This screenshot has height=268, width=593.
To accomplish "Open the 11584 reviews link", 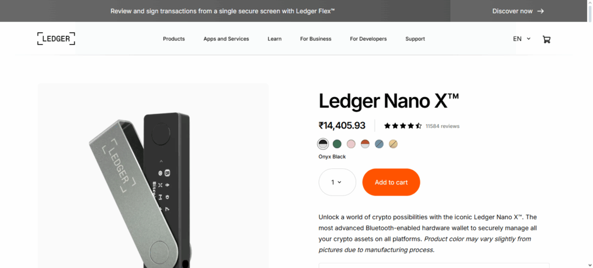I will 442,126.
